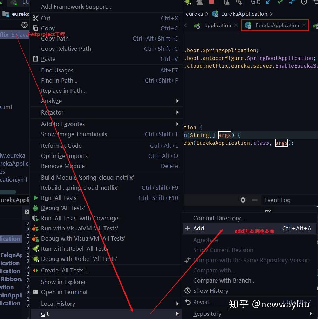Choose Find in Path... menu item
This screenshot has height=319, width=318.
pyautogui.click(x=107, y=81)
